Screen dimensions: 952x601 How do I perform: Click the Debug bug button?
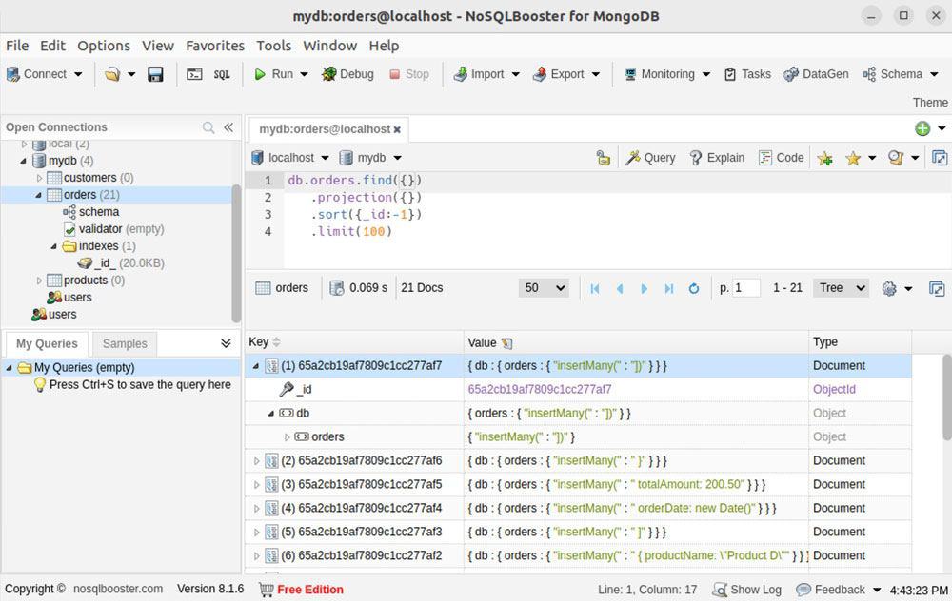pyautogui.click(x=347, y=74)
